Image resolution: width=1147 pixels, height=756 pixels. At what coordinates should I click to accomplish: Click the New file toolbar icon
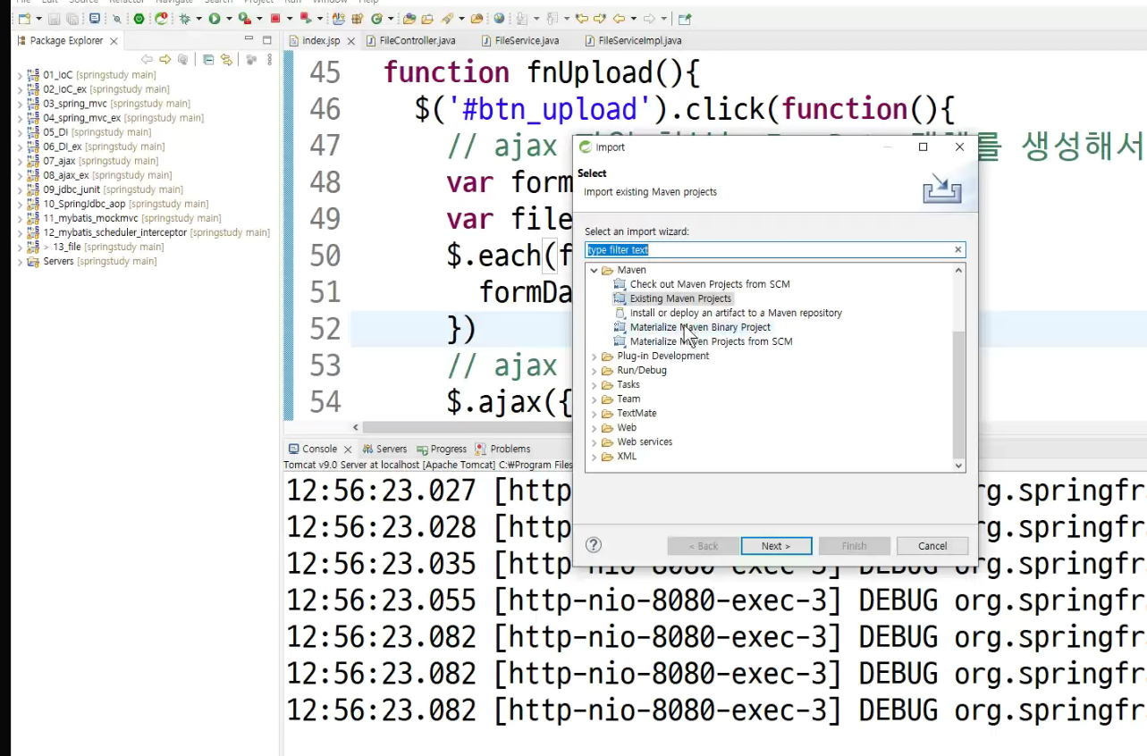click(x=23, y=18)
